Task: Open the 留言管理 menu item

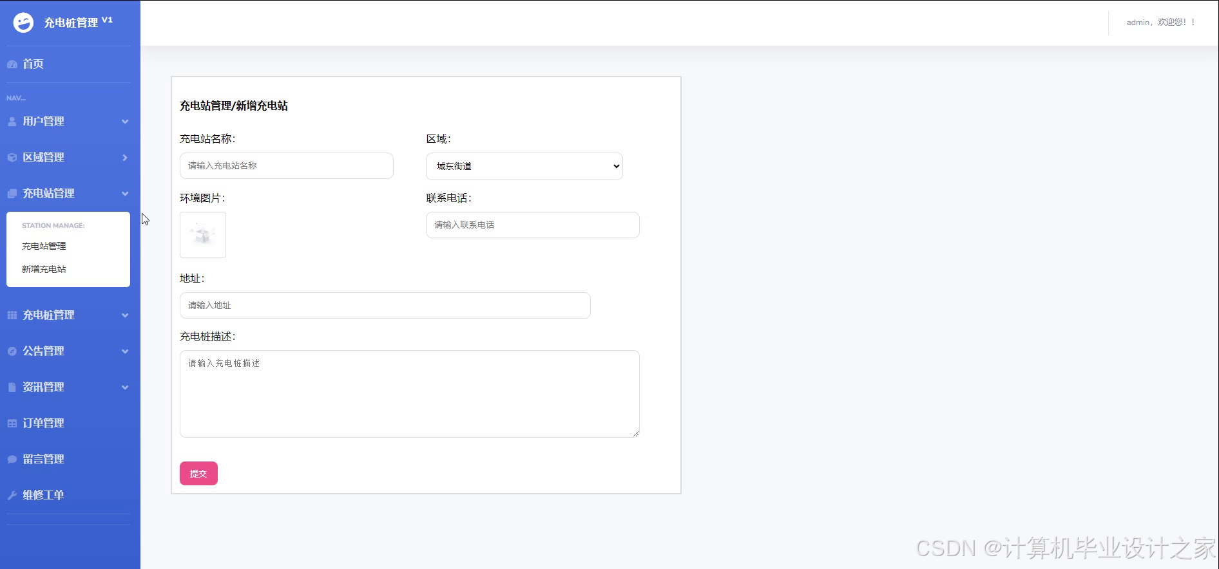Action: pos(43,459)
